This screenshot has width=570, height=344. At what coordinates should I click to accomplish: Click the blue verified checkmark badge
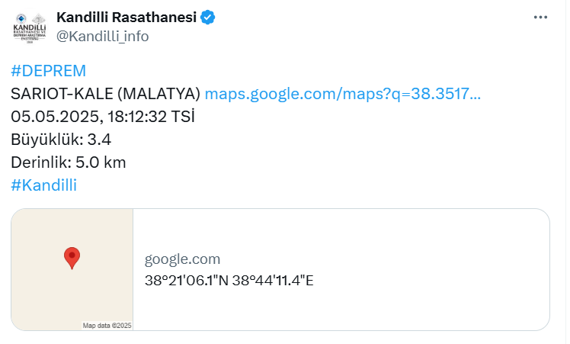[208, 18]
